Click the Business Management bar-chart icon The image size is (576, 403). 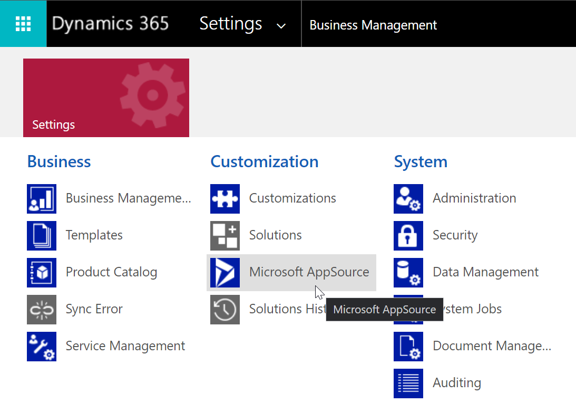pos(42,198)
